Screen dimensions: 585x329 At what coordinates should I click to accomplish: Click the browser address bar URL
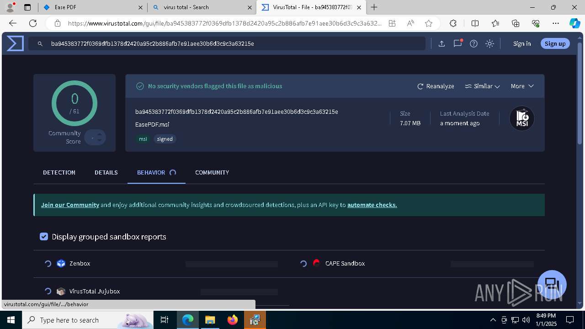point(224,23)
